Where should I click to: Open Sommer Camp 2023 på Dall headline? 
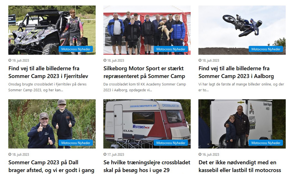coord(52,166)
